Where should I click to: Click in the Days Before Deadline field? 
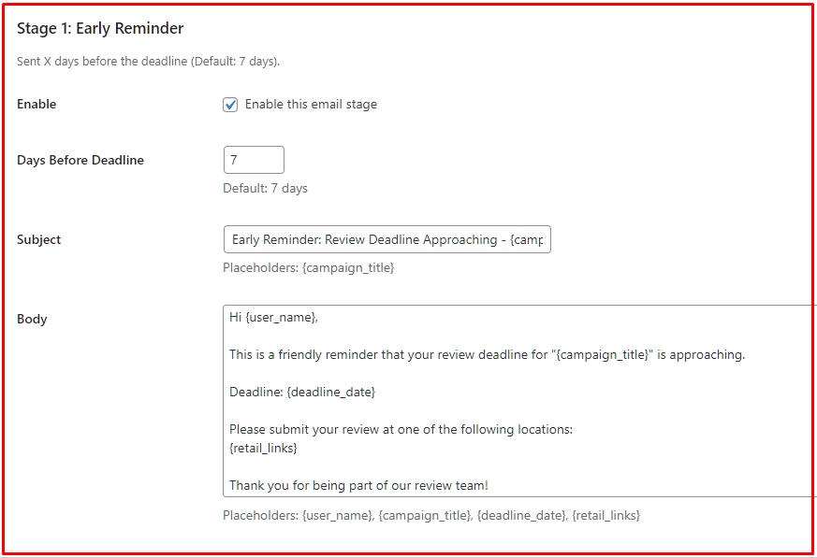tap(253, 159)
